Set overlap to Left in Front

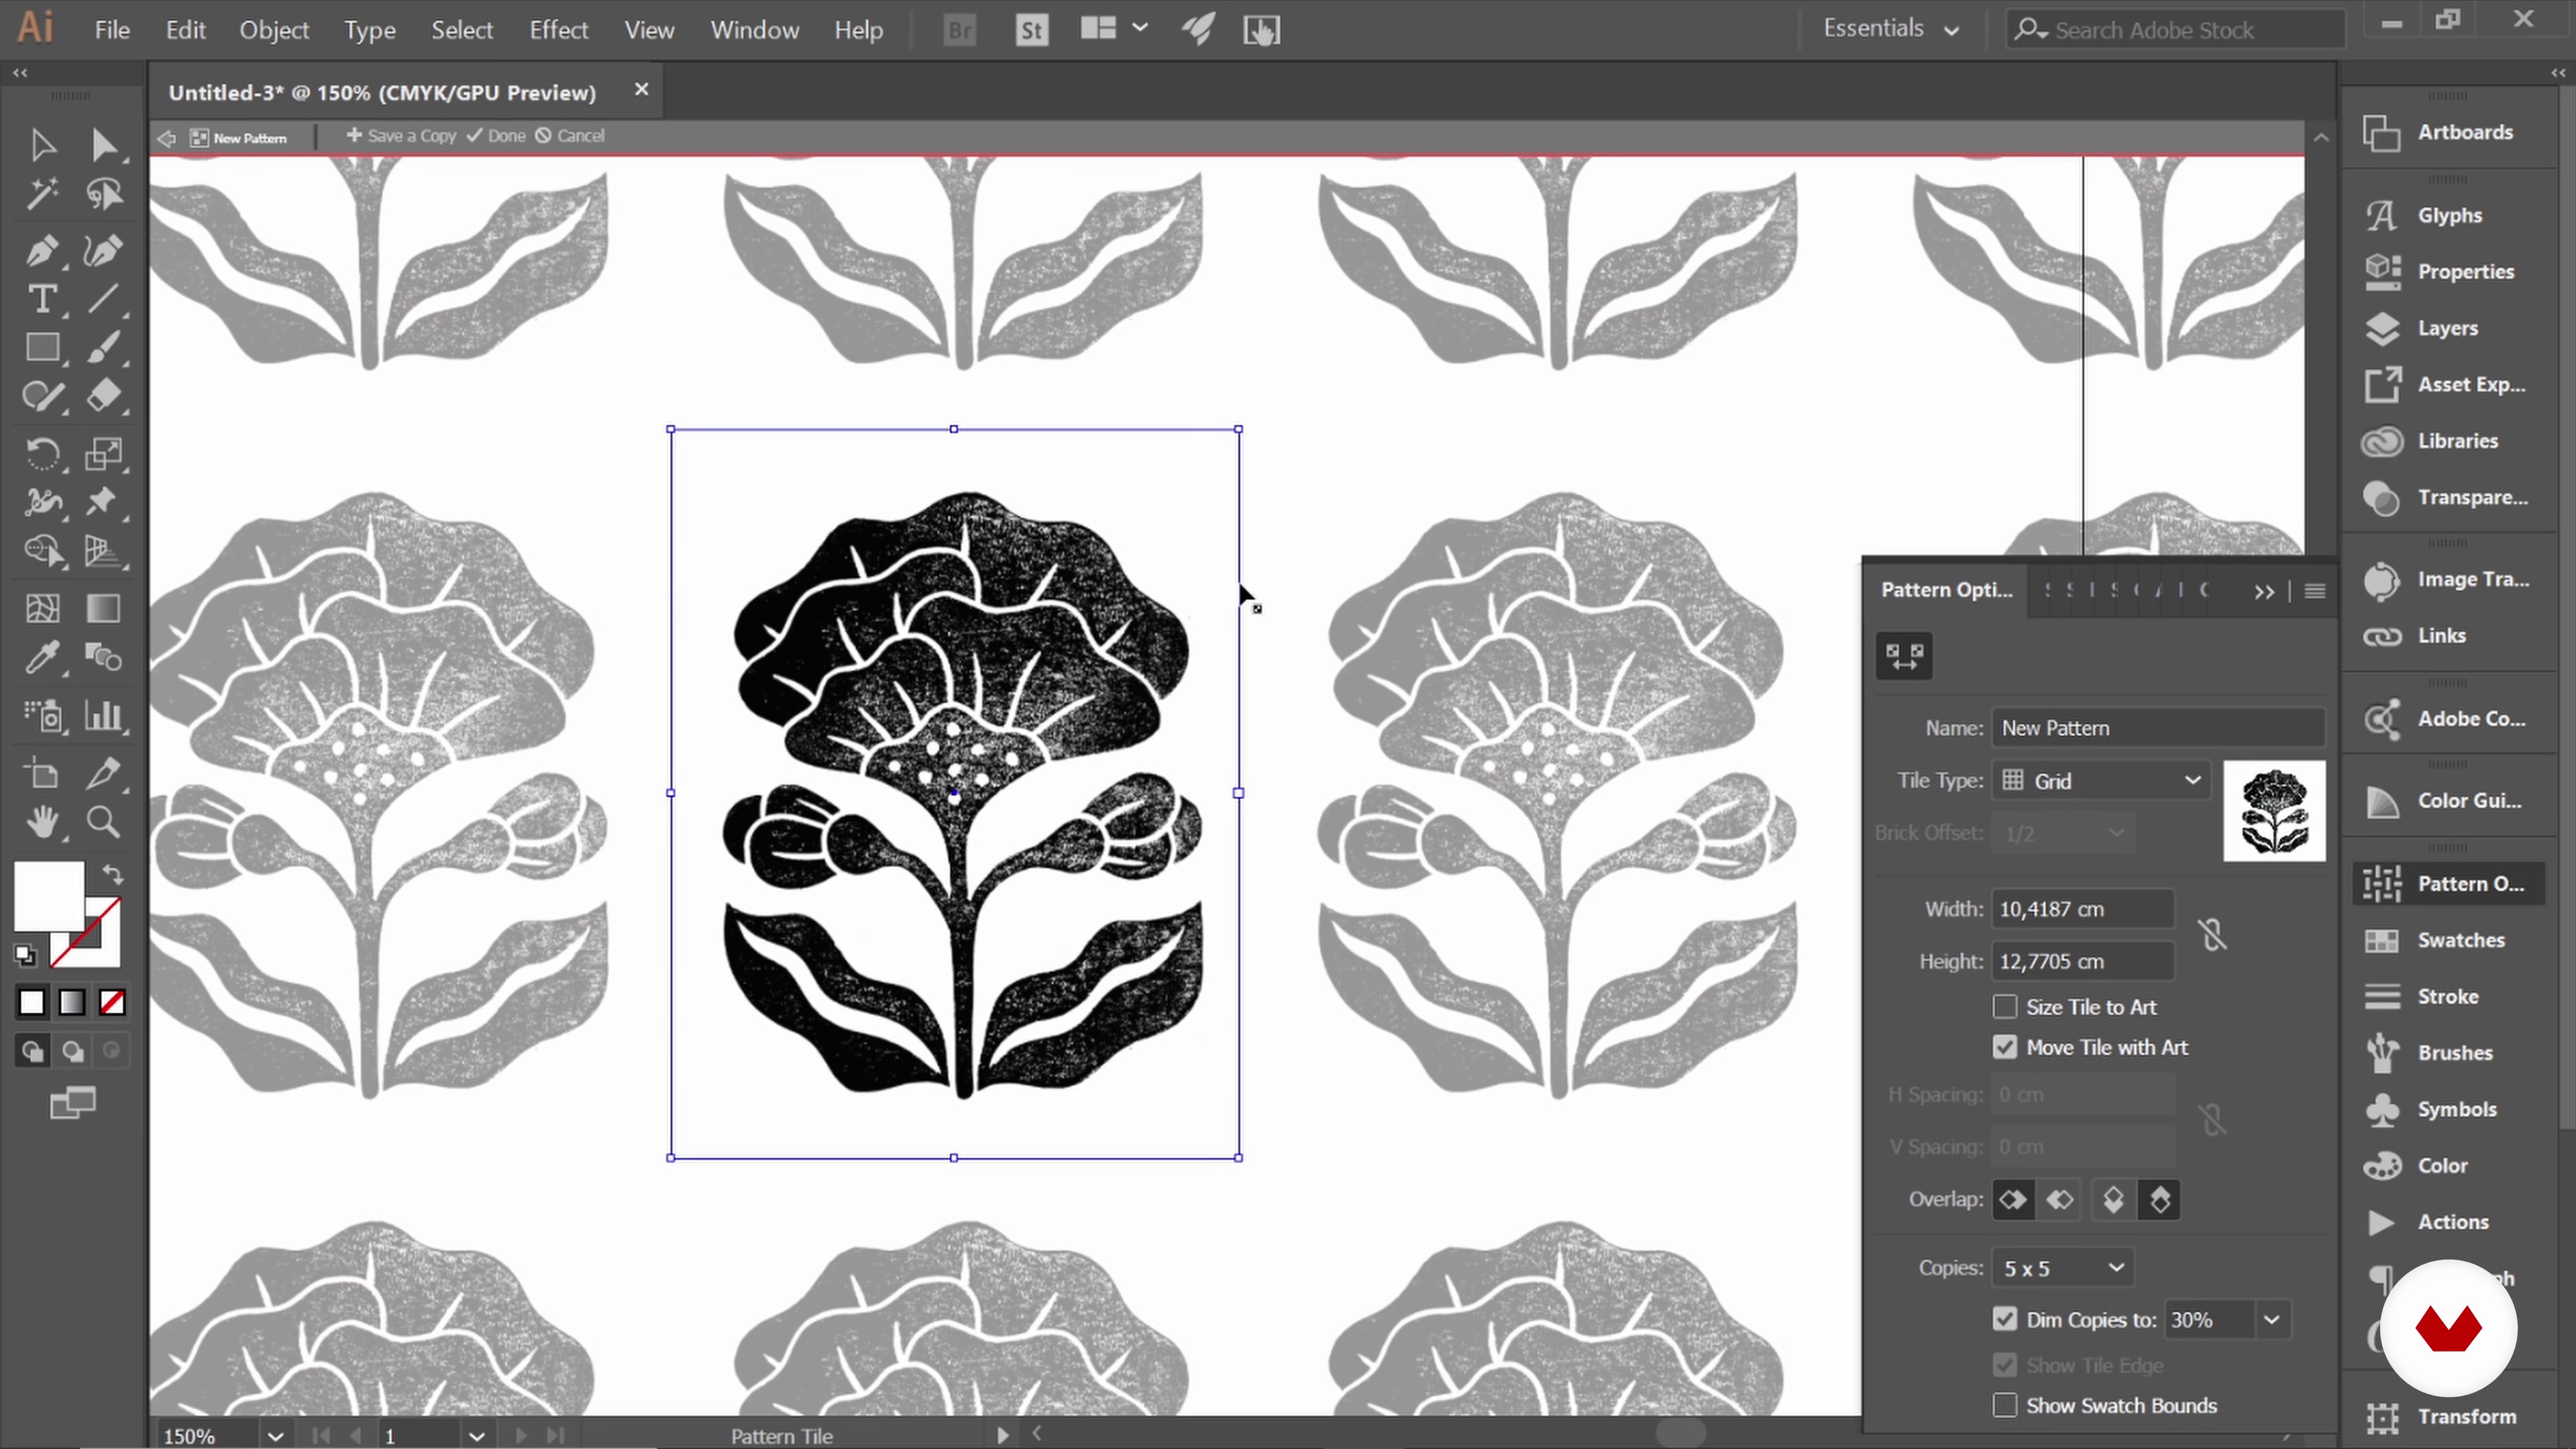coord(2013,1199)
